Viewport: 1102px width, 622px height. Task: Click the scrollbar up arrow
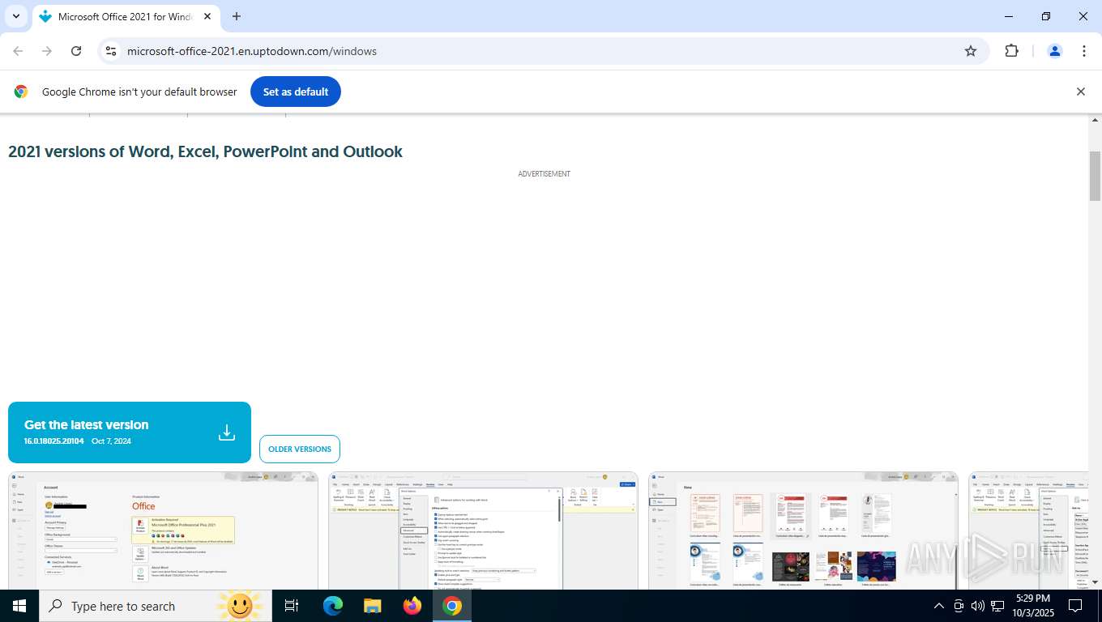[1095, 120]
